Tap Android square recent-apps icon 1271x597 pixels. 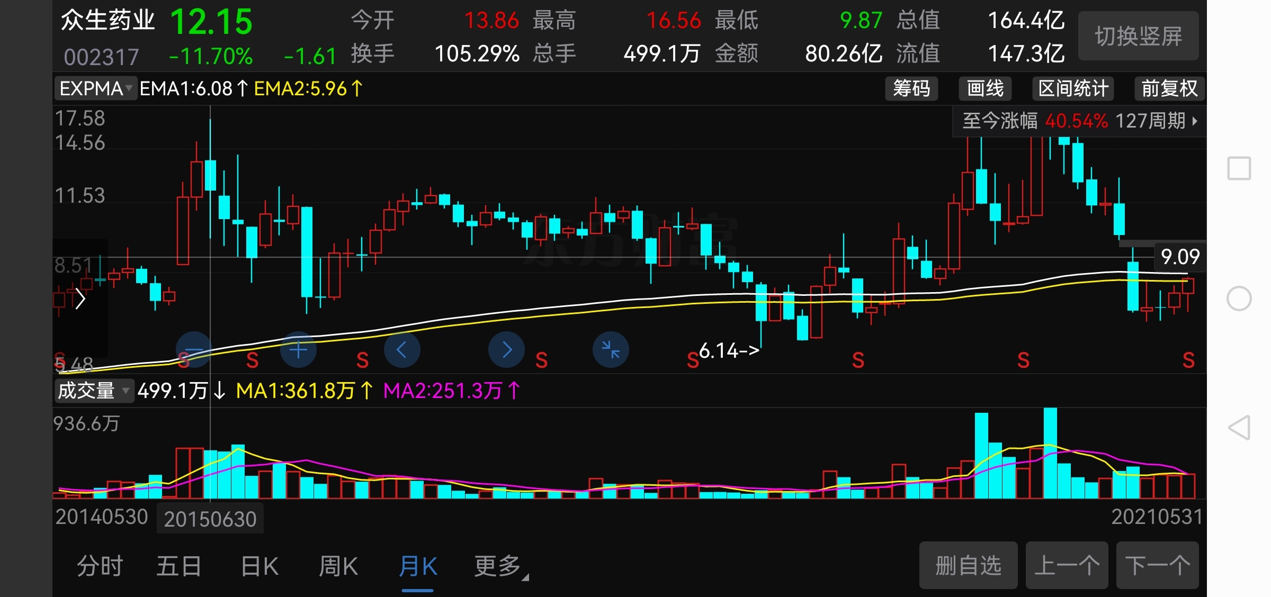coord(1239,168)
